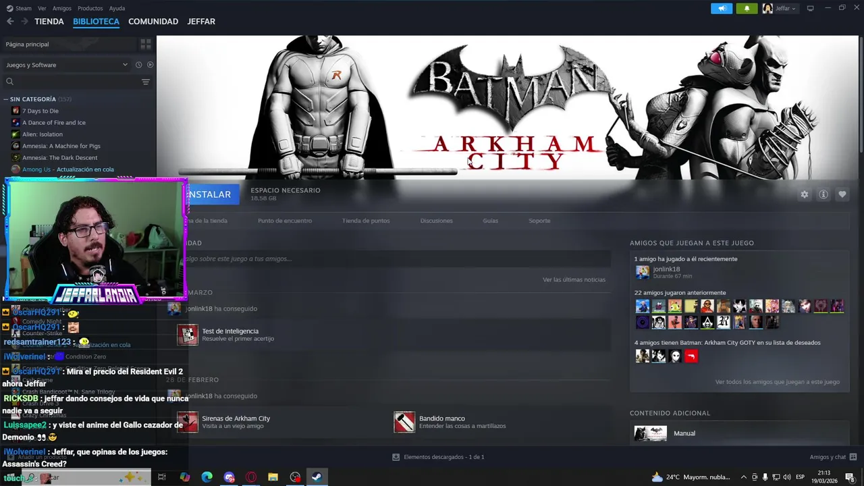Screen dimensions: 864x486
Task: Select Amnesia: A Machine for Pigs
Action: [61, 146]
